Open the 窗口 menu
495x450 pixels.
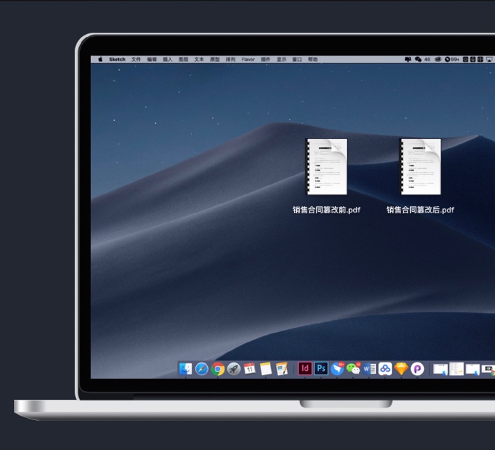pos(297,59)
